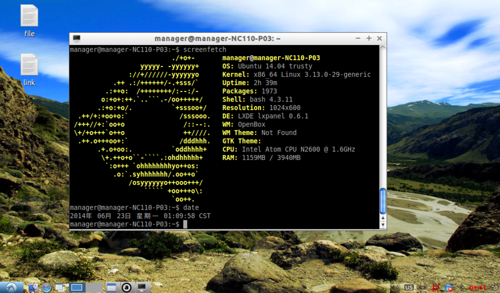Click the 'Shell: bash 4.3.11' line
Image resolution: width=500 pixels, height=293 pixels.
tap(257, 99)
